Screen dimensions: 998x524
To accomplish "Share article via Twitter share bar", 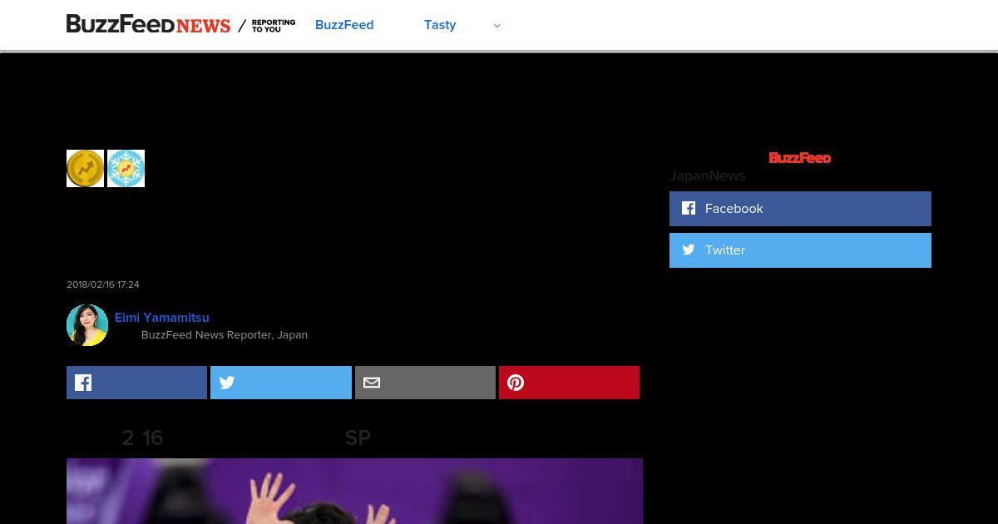I will click(281, 383).
